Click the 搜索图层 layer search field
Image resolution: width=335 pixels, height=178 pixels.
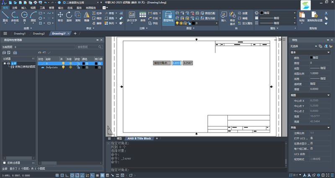click(87, 47)
